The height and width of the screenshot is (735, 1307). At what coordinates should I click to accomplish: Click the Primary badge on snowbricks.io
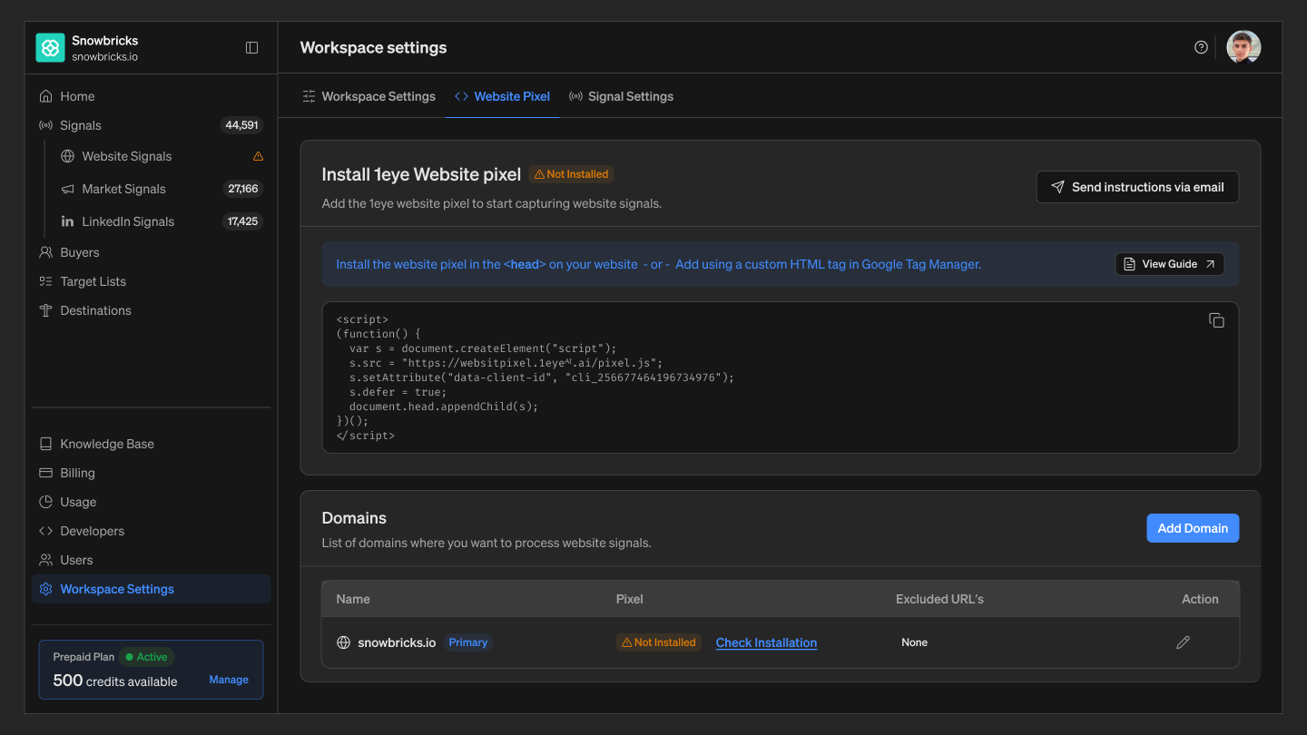[468, 642]
